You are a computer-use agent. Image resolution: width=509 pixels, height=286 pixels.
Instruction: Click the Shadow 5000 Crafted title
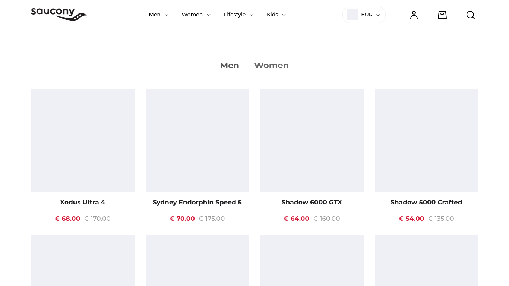(x=426, y=202)
